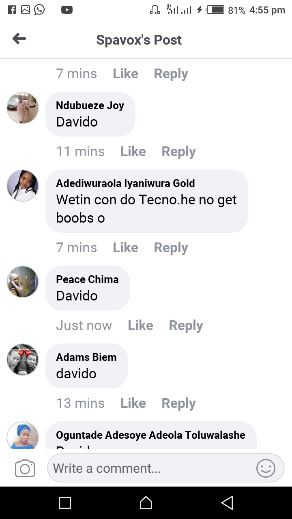Focus the Write a comment field
The image size is (292, 519).
165,468
